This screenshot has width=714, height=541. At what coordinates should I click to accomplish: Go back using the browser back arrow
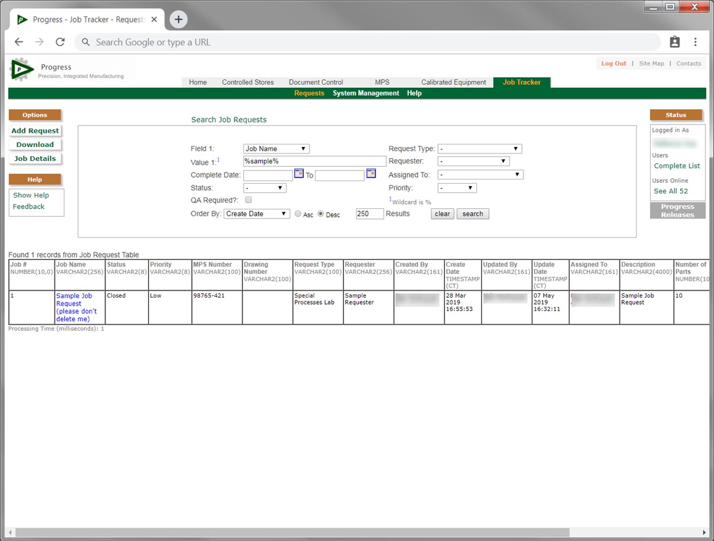tap(19, 42)
